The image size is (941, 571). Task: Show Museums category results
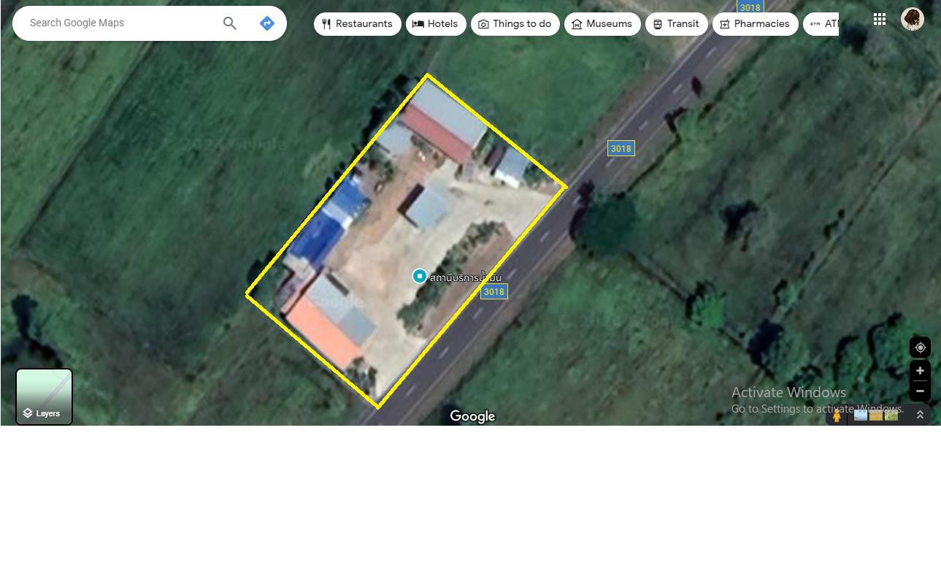[602, 24]
